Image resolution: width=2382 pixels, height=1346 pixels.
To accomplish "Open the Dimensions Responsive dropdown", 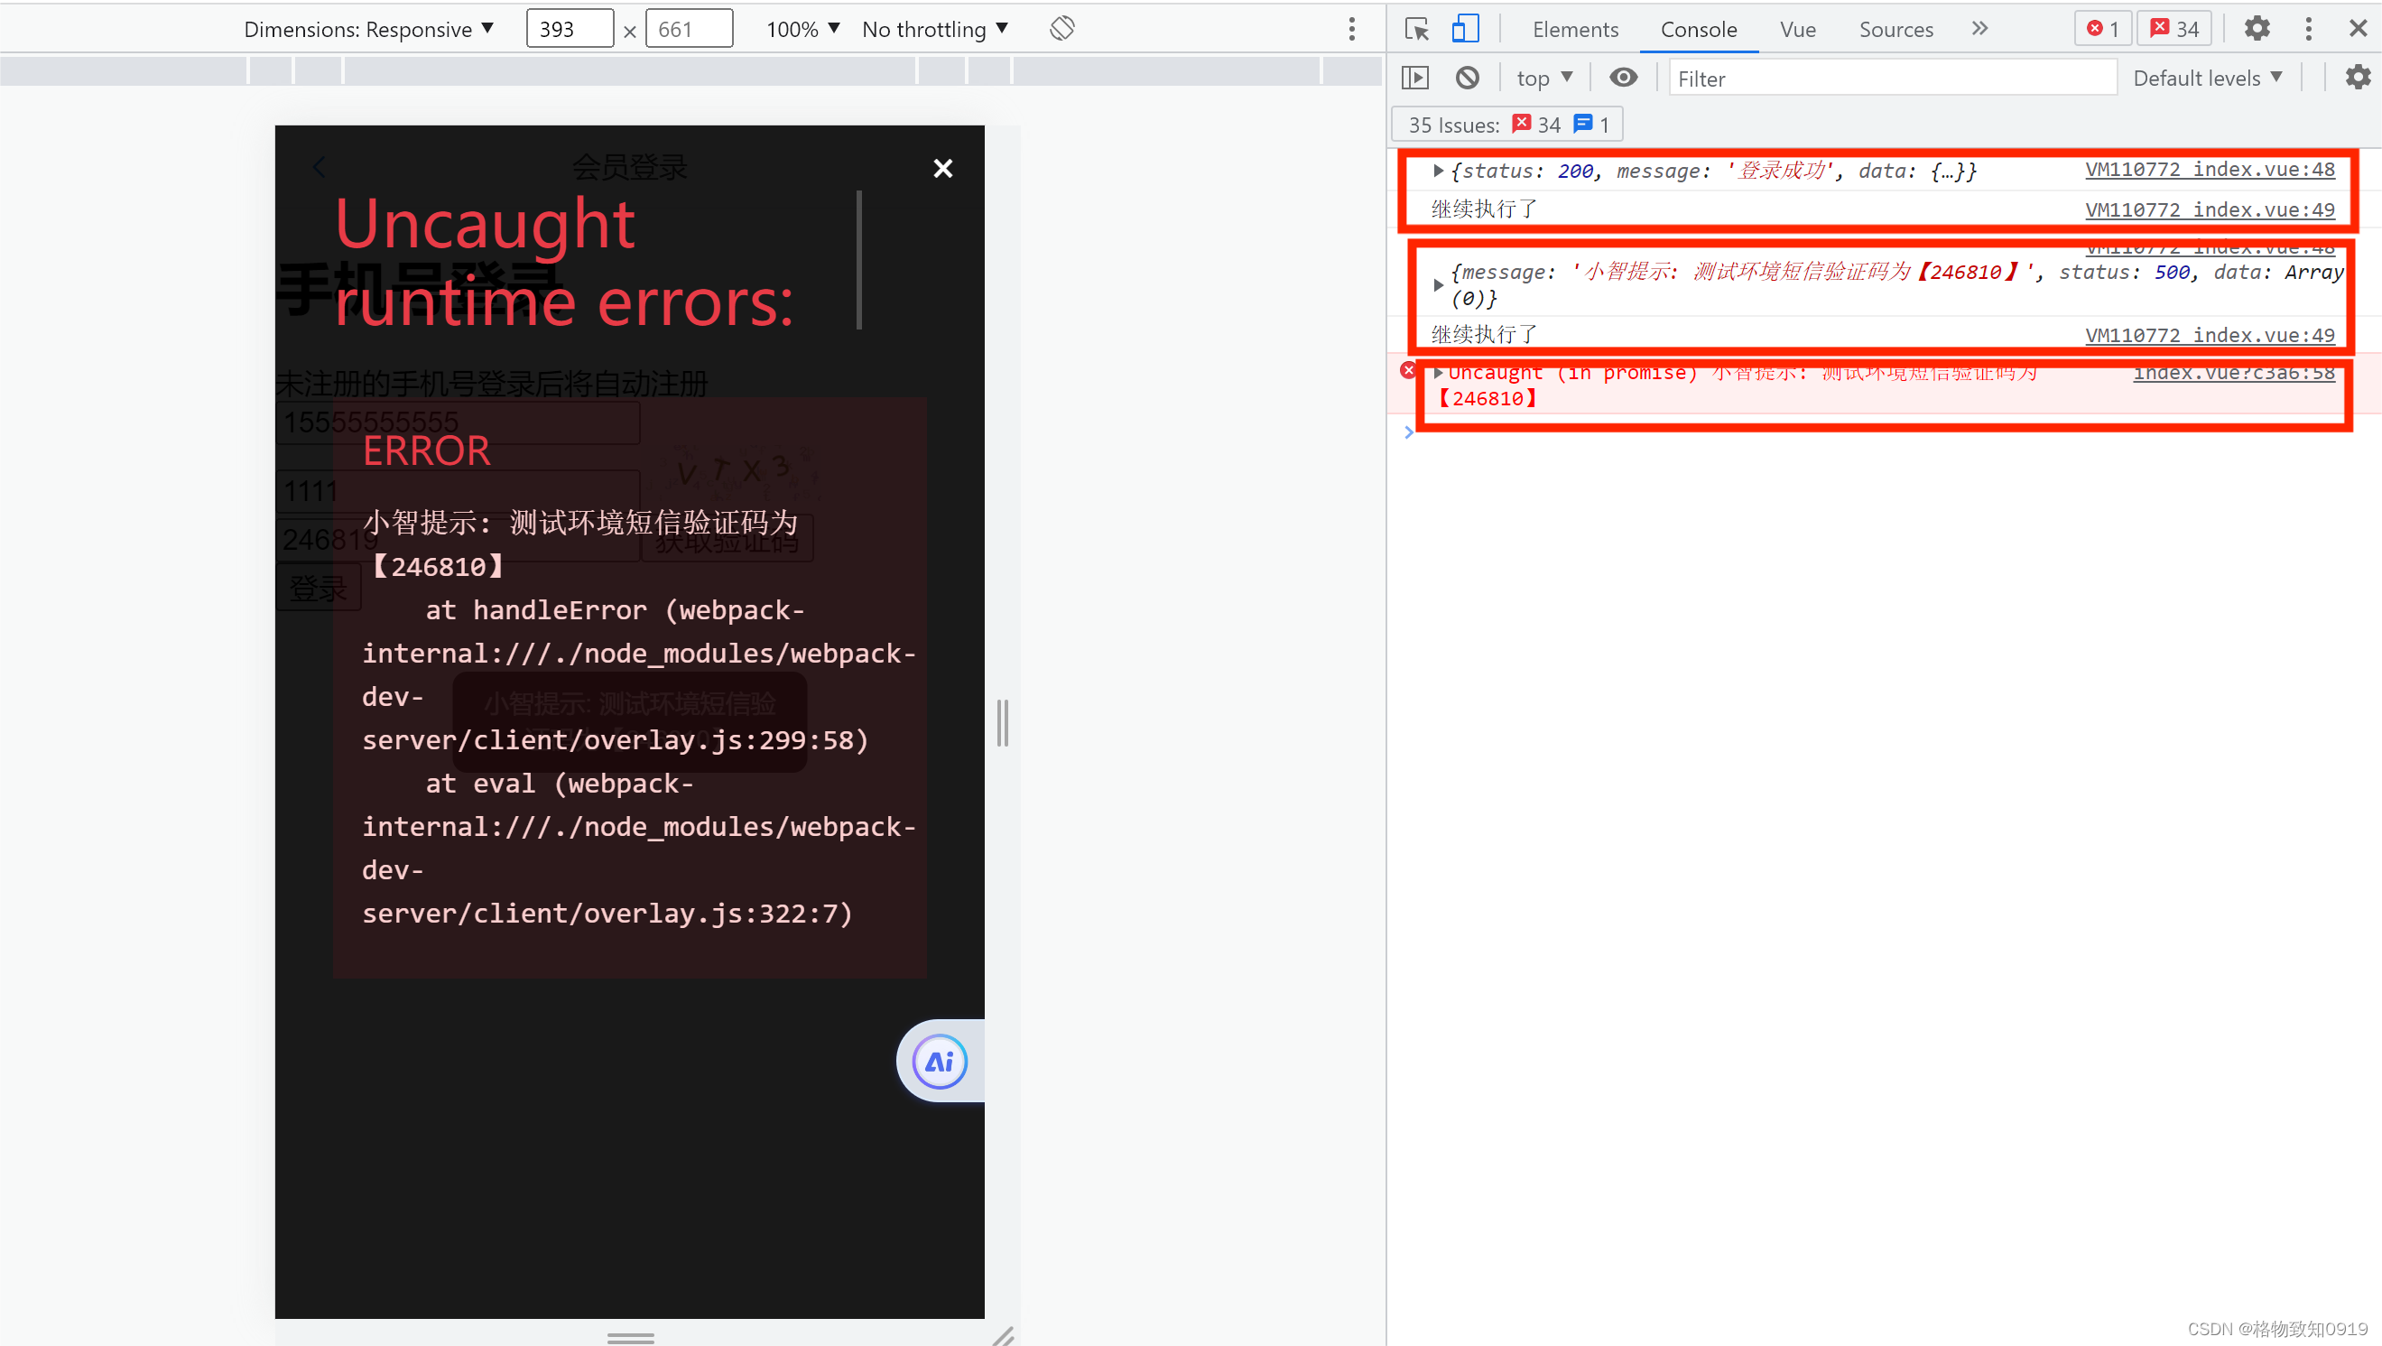I will coord(368,29).
